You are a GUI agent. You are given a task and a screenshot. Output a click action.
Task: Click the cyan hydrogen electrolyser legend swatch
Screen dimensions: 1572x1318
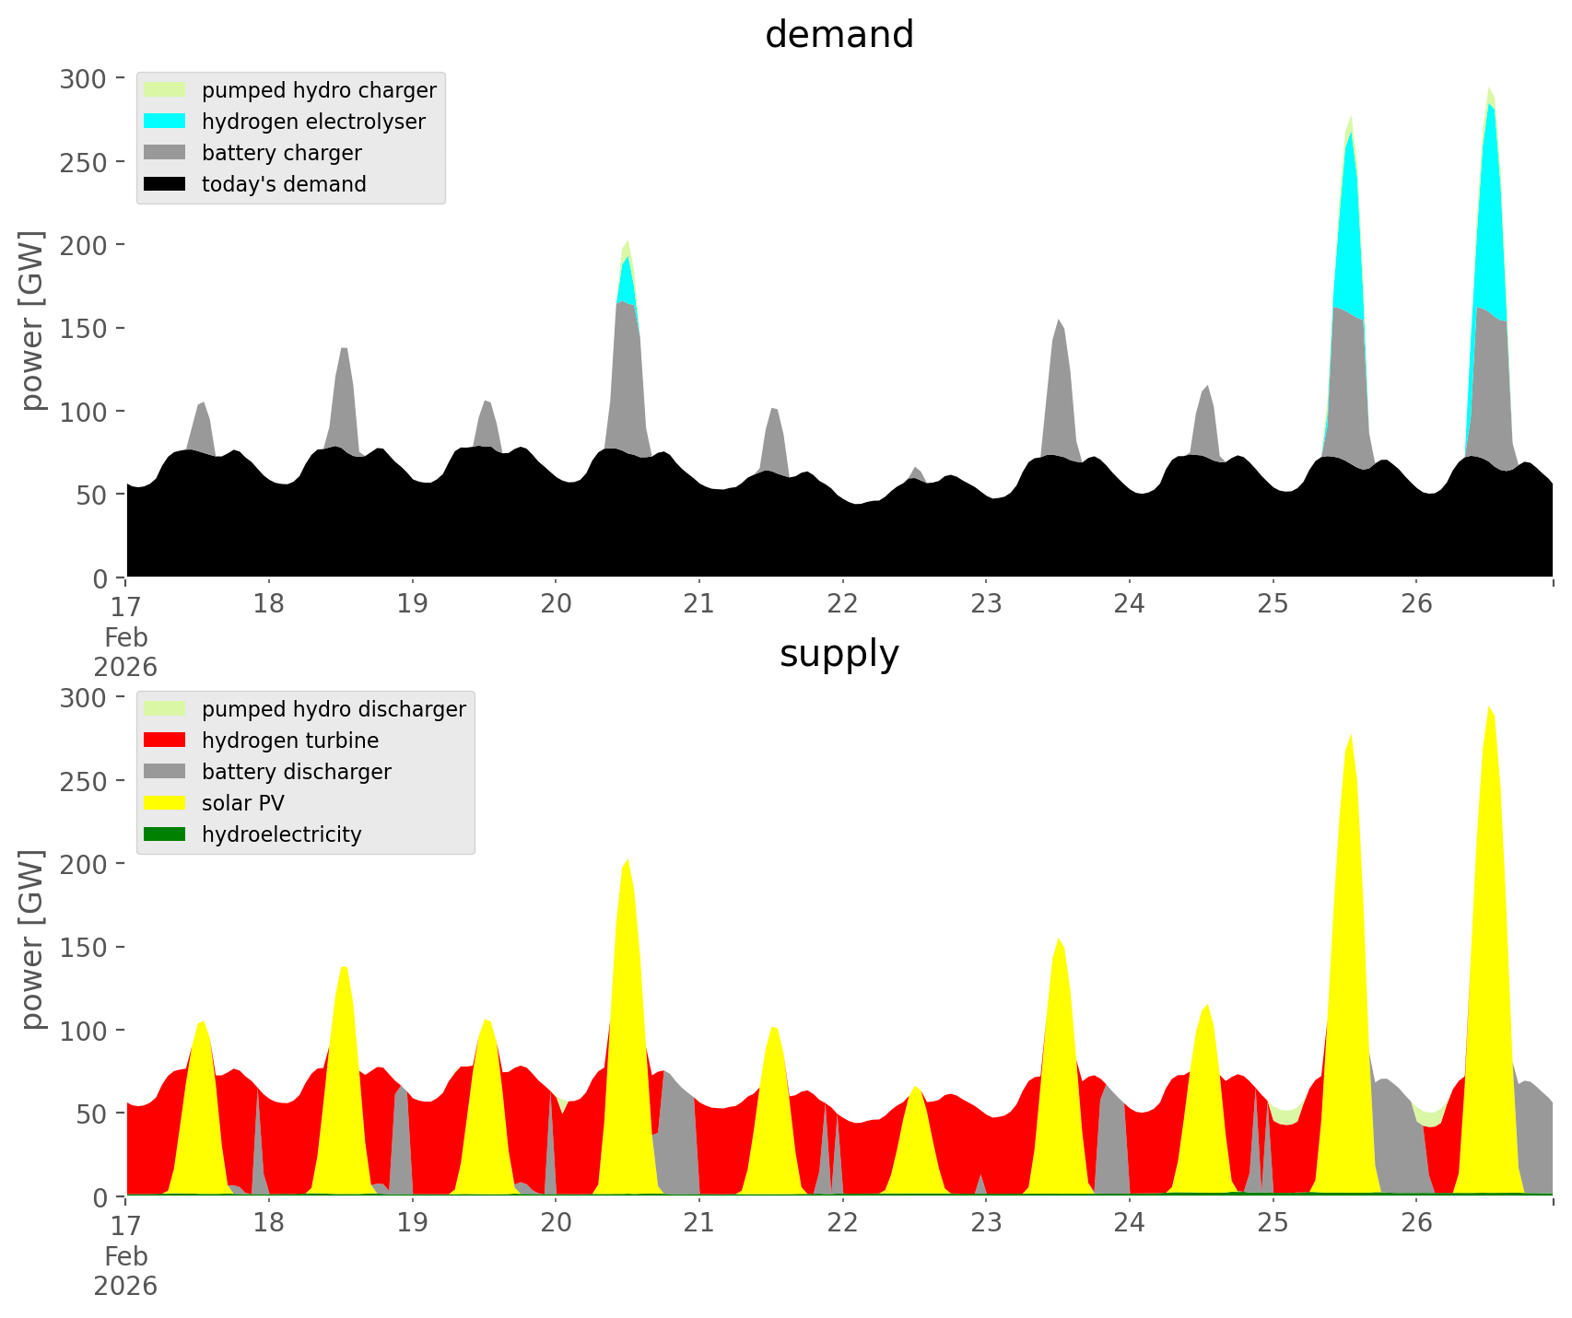tap(165, 122)
